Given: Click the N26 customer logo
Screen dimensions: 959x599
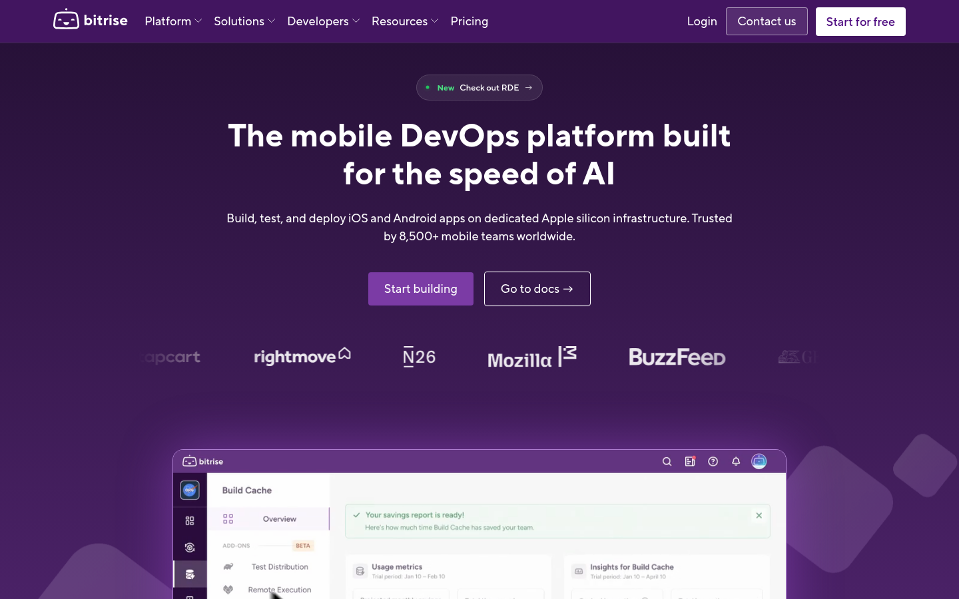Looking at the screenshot, I should pos(419,357).
